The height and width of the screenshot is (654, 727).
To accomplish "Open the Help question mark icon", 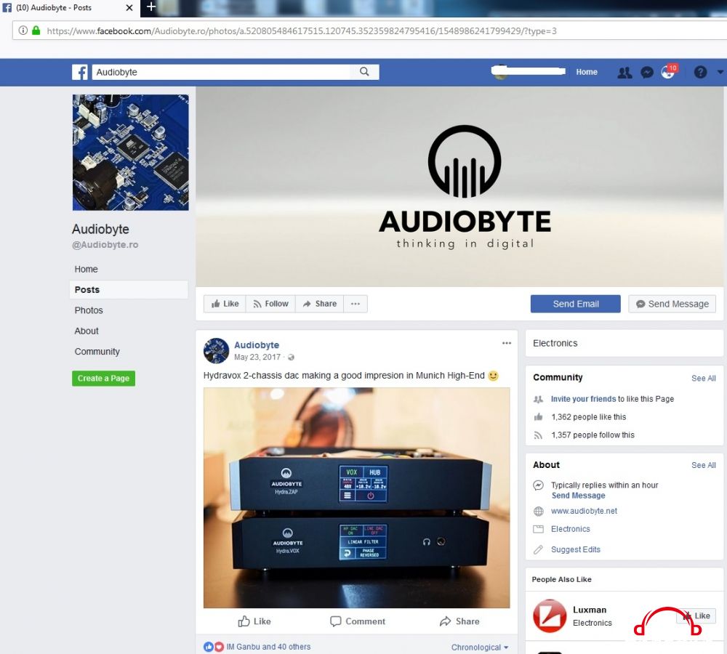I will coord(700,73).
